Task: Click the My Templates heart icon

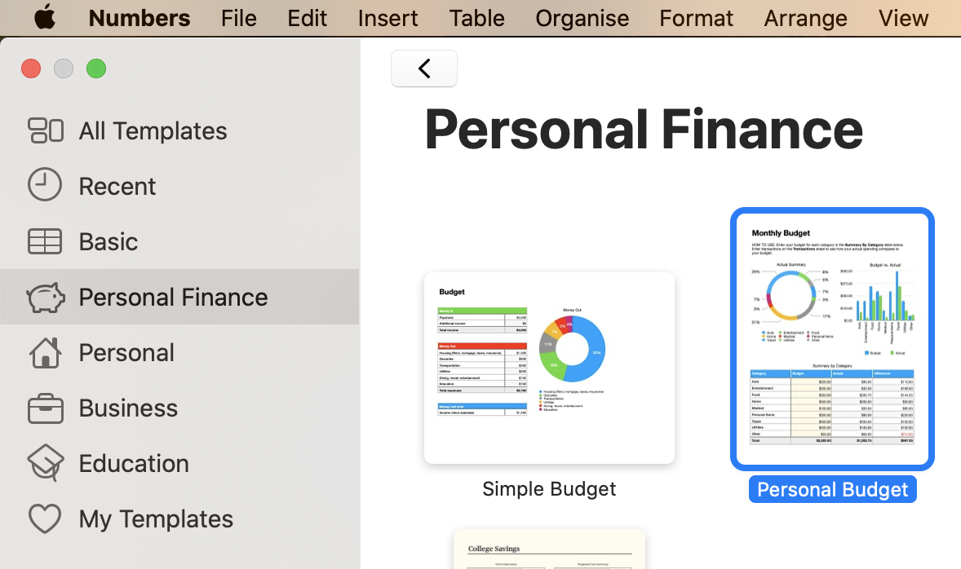Action: 45,518
